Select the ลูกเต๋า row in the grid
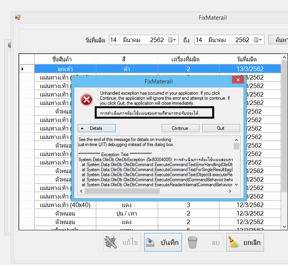Image resolution: width=288 pixels, height=267 pixels. (65, 69)
